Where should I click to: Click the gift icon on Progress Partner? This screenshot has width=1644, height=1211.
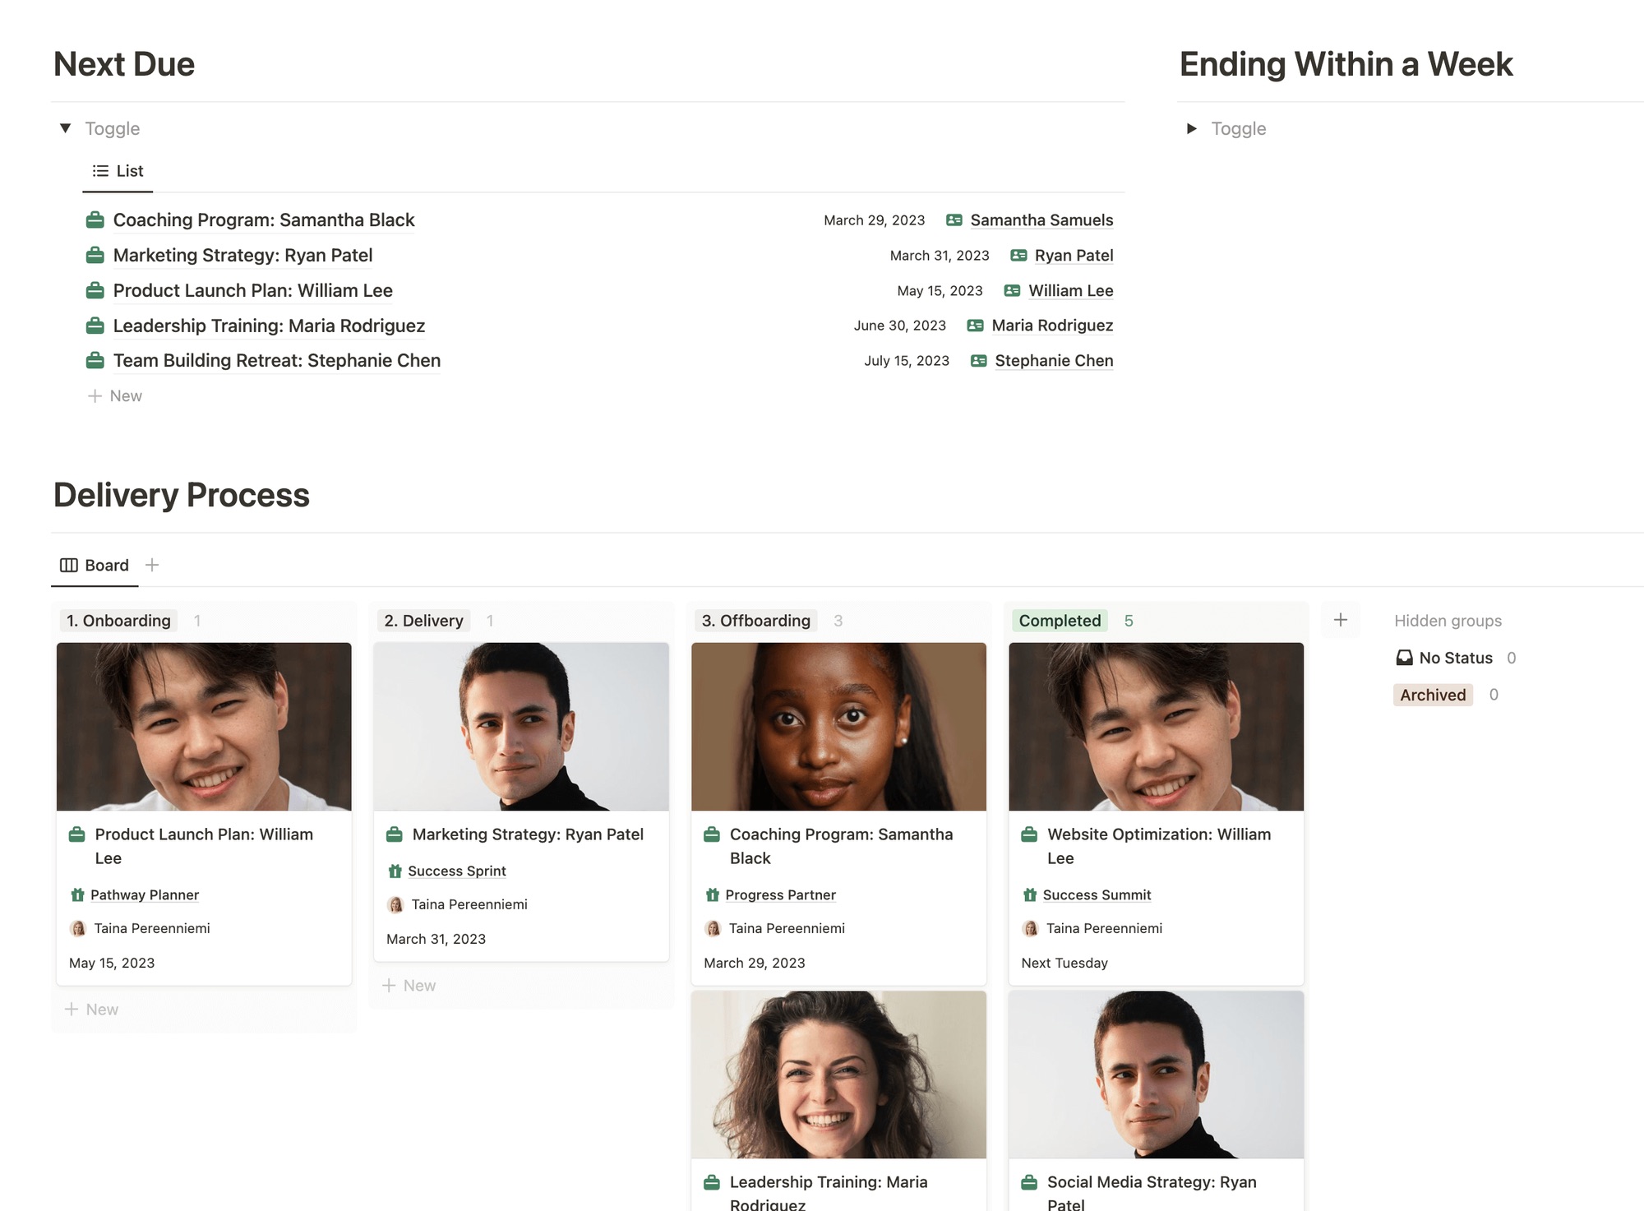712,894
